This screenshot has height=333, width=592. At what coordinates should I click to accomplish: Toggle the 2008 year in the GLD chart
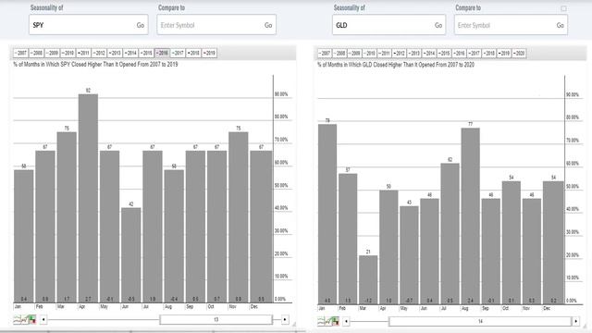click(x=339, y=54)
